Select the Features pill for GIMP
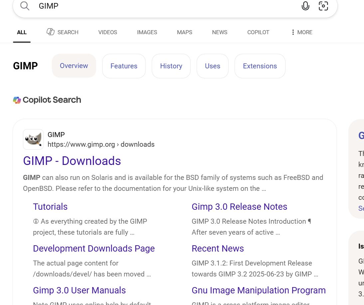This screenshot has width=364, height=305. 124,66
